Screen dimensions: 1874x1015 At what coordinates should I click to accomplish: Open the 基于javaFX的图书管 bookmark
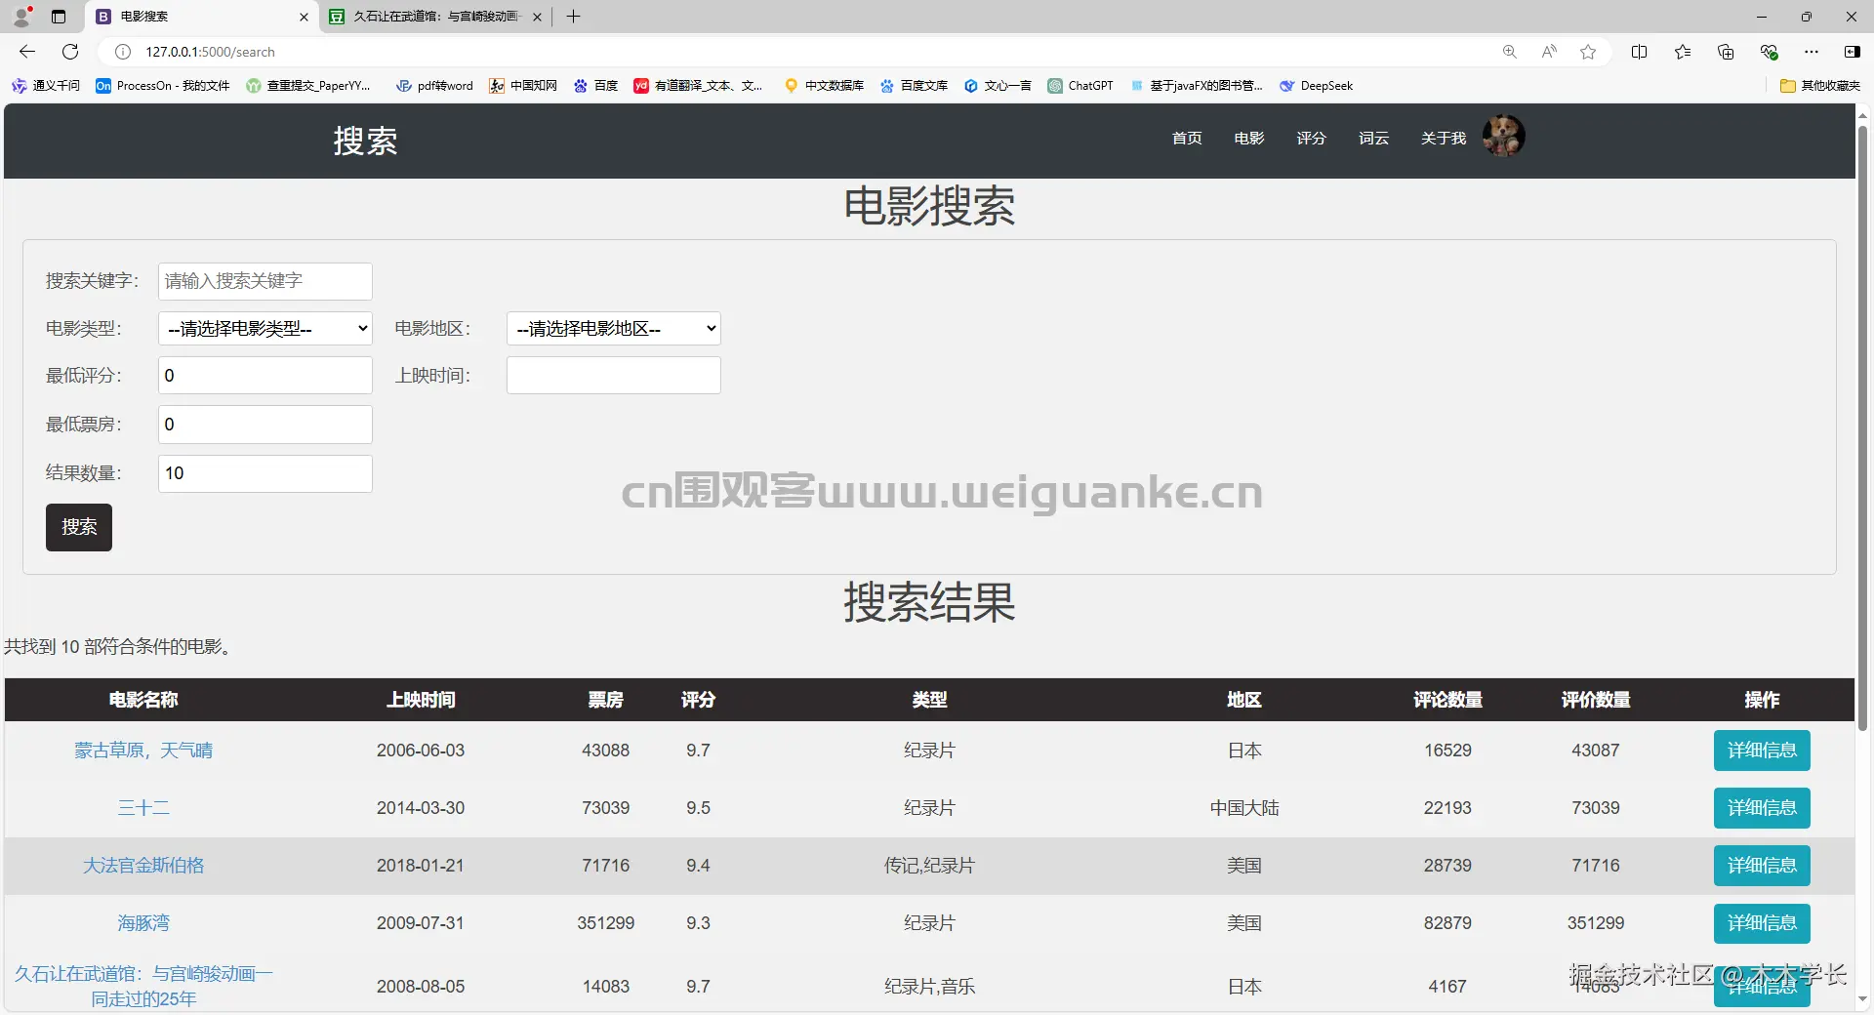(x=1196, y=86)
